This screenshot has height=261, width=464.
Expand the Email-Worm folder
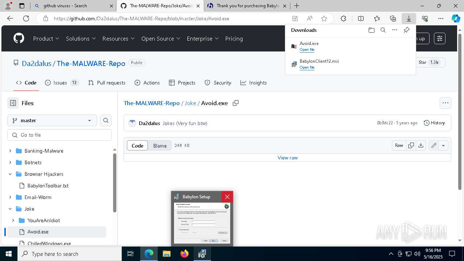coord(10,197)
